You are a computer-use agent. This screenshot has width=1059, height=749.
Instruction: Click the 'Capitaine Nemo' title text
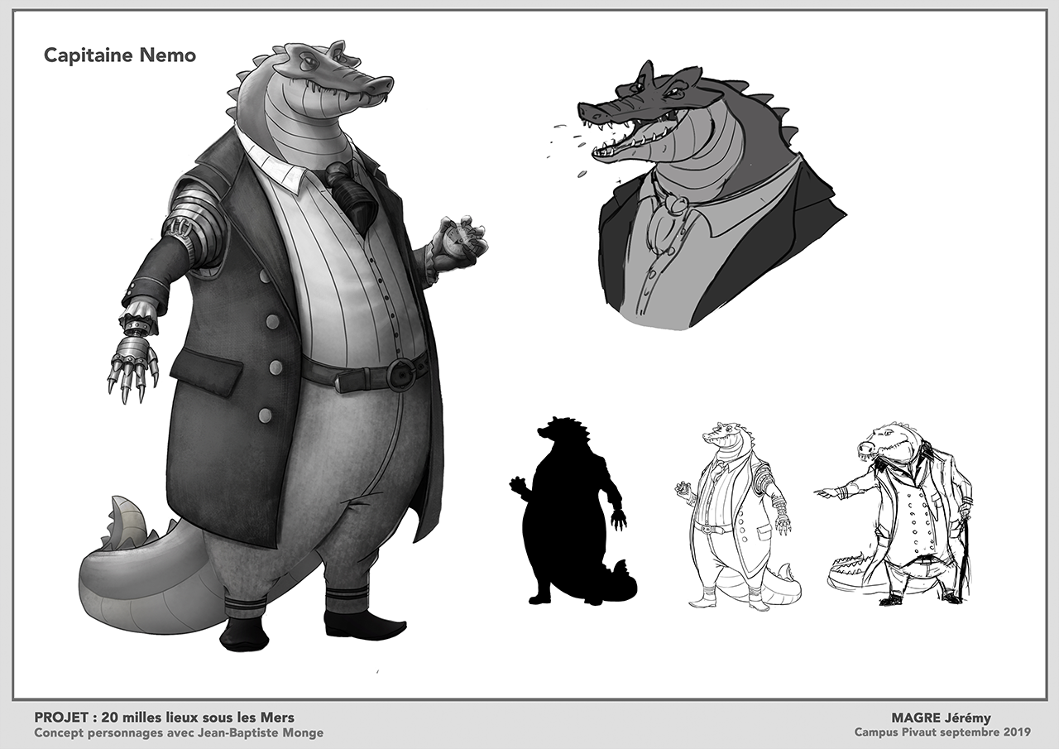120,55
